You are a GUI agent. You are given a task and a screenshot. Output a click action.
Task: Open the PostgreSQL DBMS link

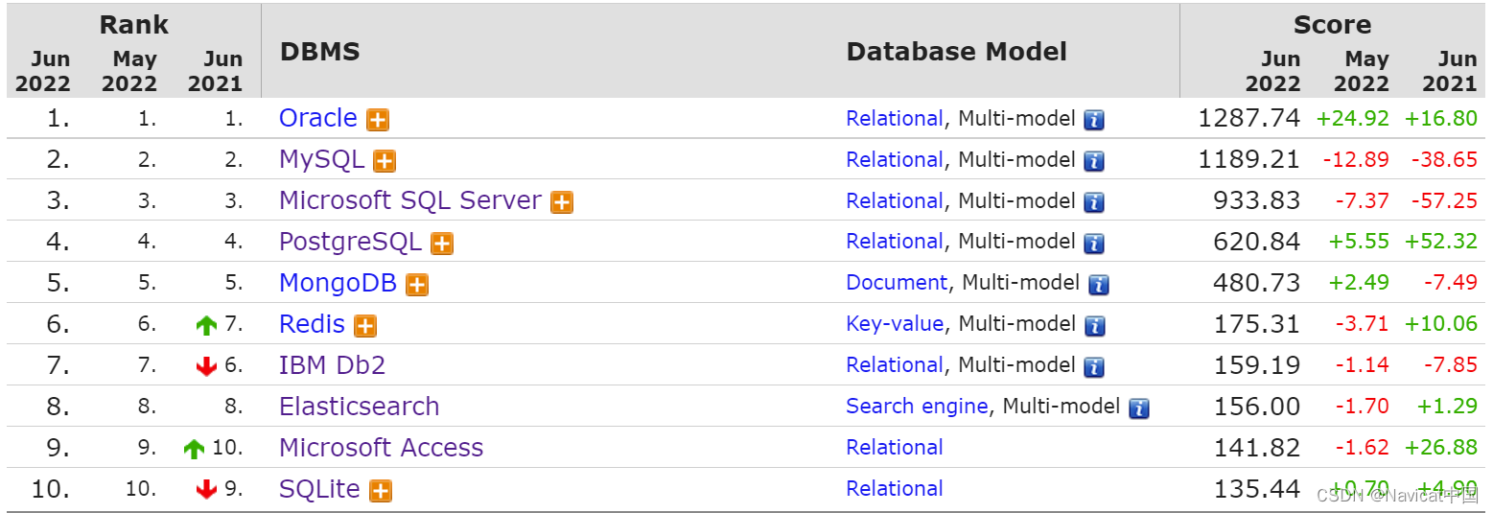coord(350,242)
